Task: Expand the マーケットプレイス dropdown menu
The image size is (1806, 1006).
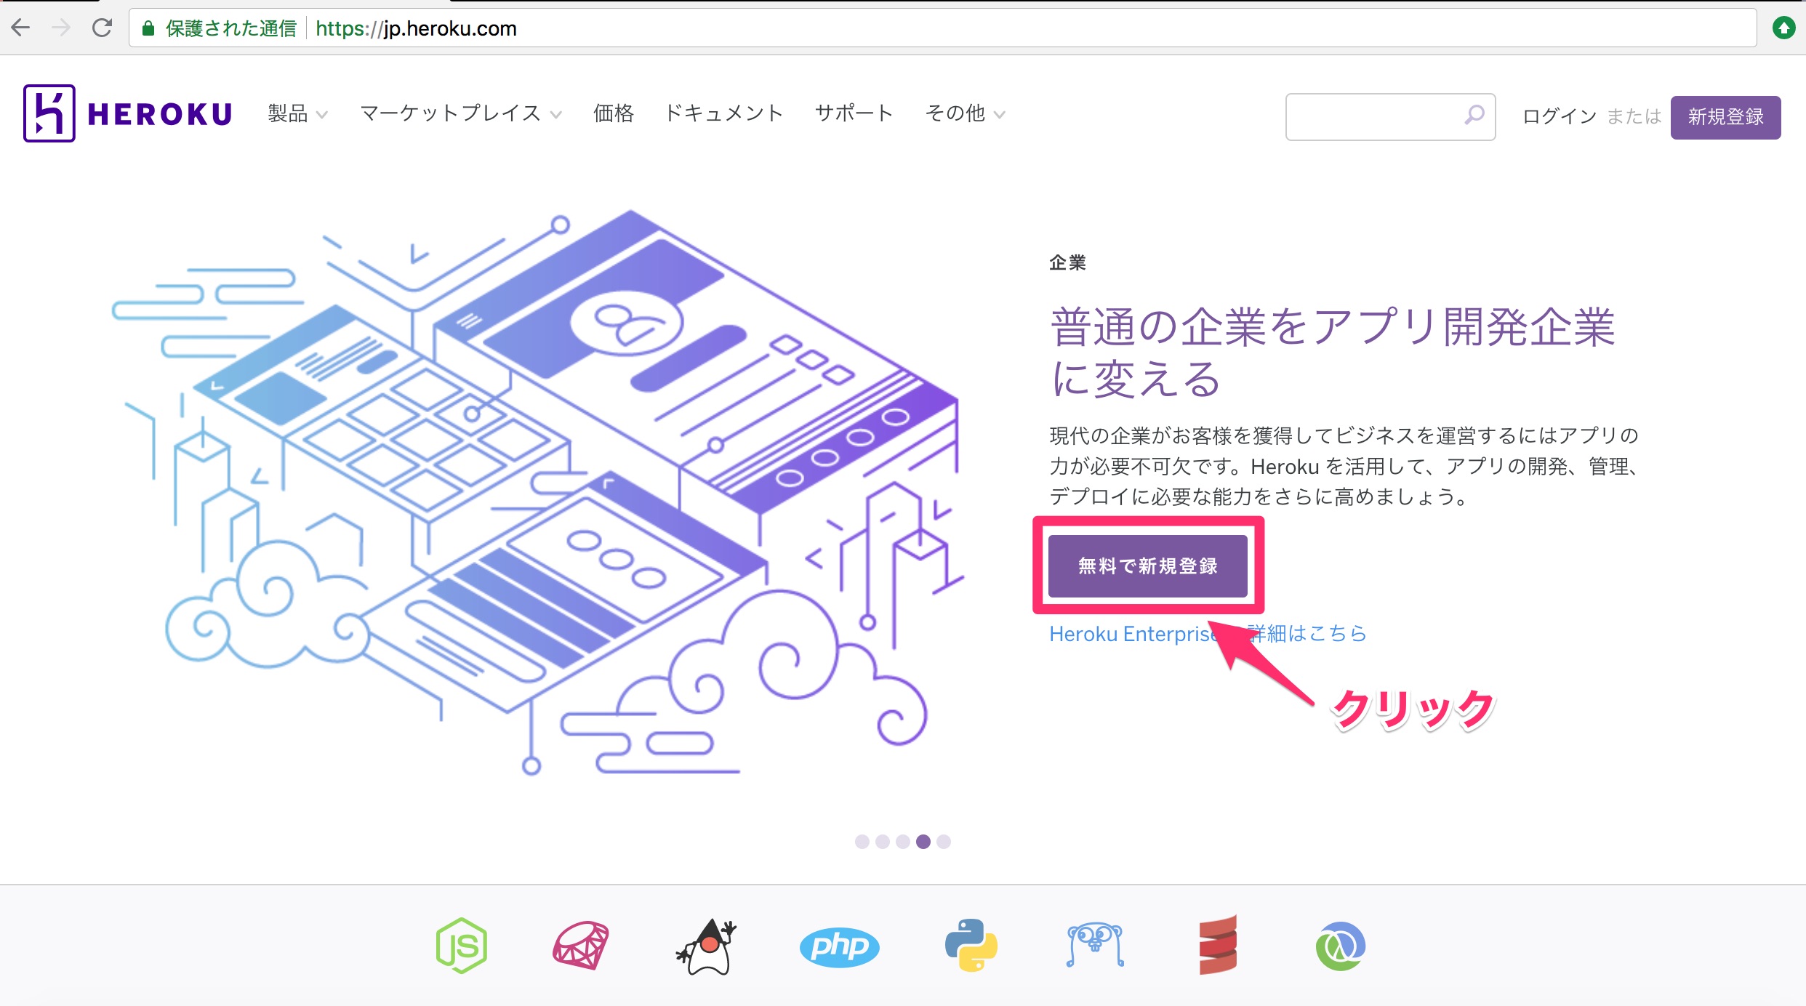Action: (x=461, y=113)
